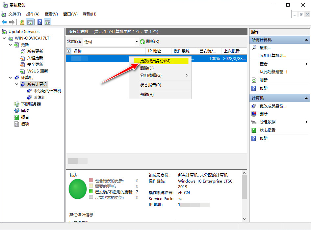311x230 pixels.
Task: Choose 帮助(H) from context menu
Action: [x=160, y=95]
